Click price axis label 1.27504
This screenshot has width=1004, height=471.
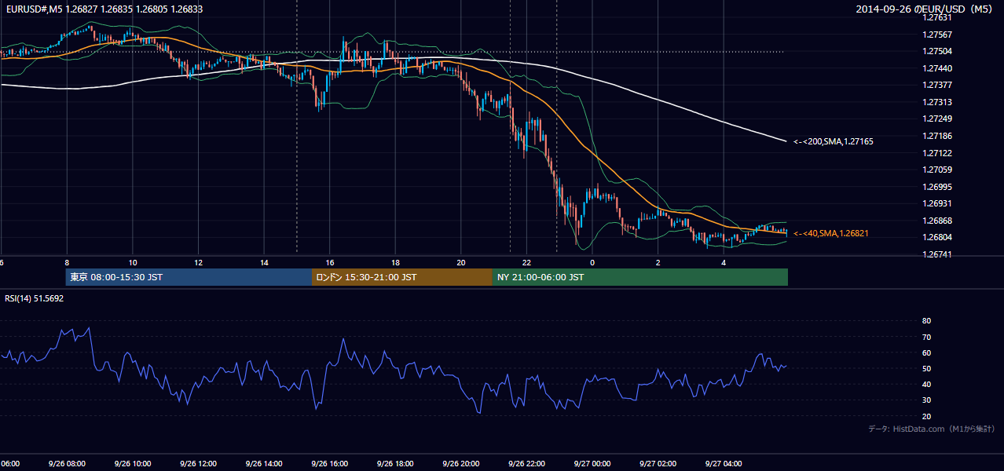coord(937,51)
